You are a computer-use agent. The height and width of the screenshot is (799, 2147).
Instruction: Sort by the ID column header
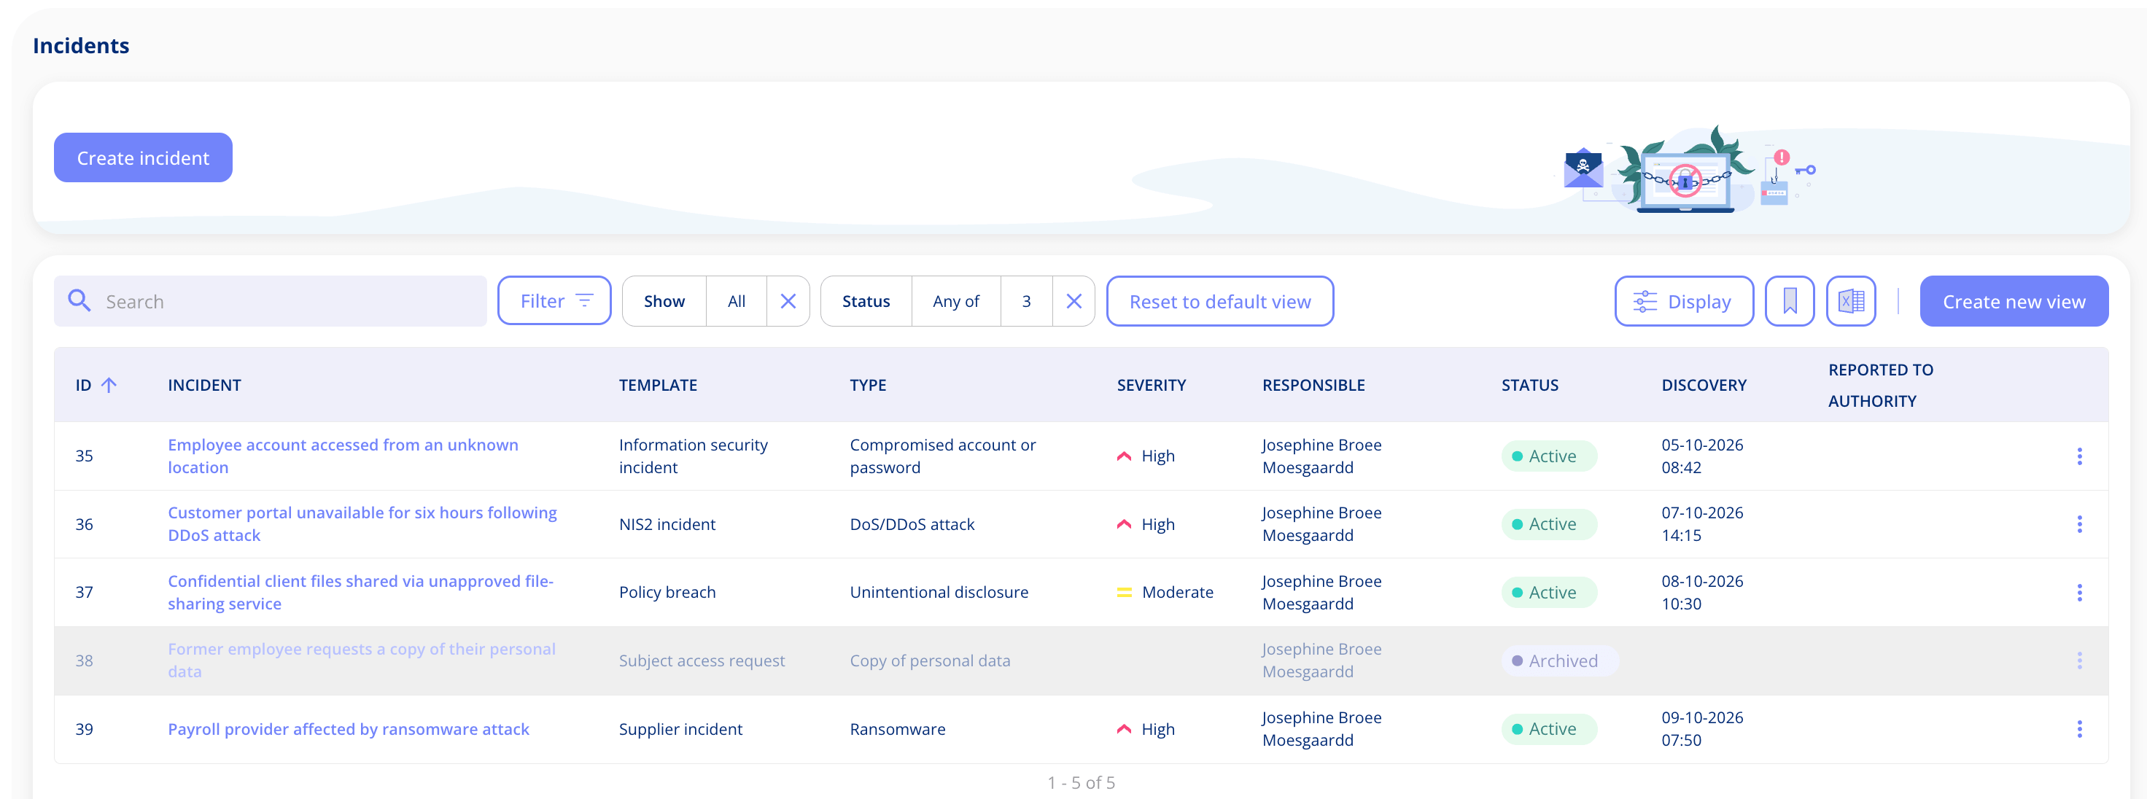(96, 385)
